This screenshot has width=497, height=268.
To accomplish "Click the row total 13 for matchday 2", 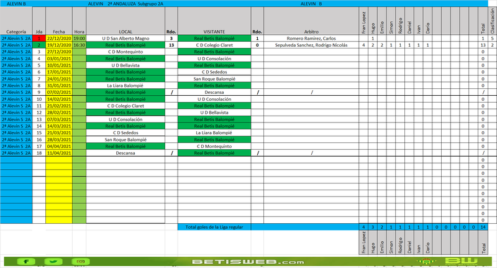I will click(x=483, y=45).
